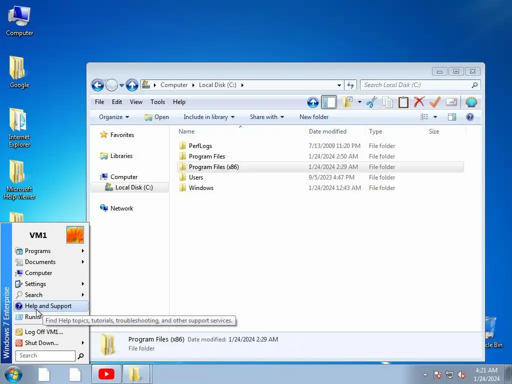Click the muted volume tray icon
This screenshot has height=384, width=512.
pos(461,375)
